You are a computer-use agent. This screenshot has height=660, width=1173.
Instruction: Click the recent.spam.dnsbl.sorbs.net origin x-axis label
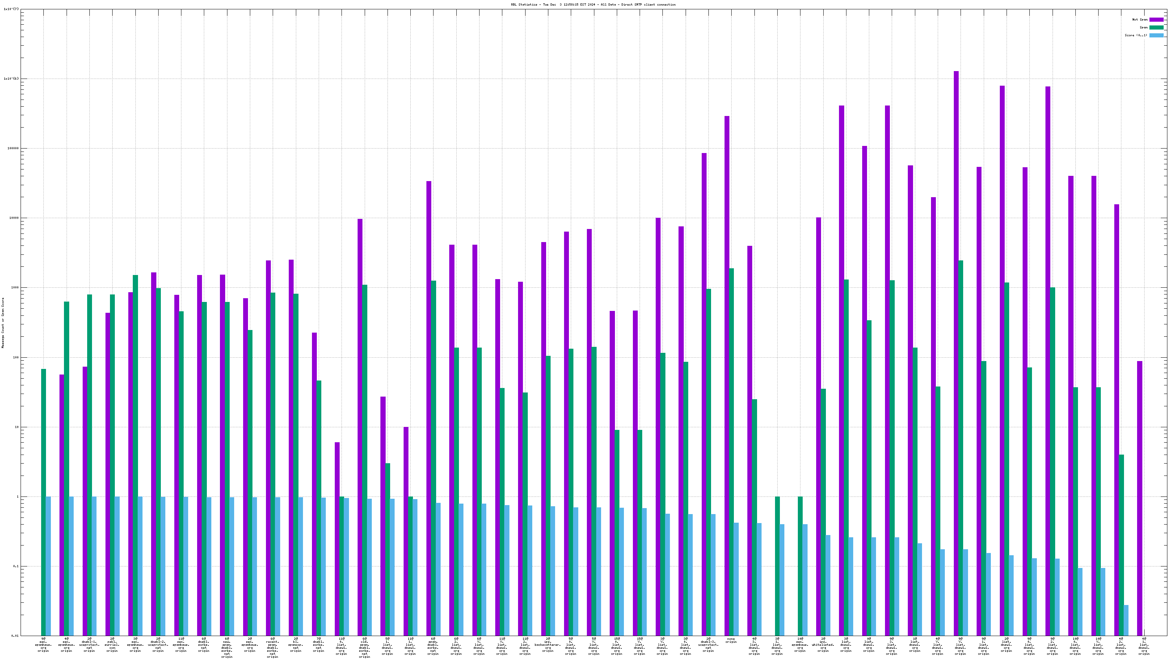[x=272, y=648]
